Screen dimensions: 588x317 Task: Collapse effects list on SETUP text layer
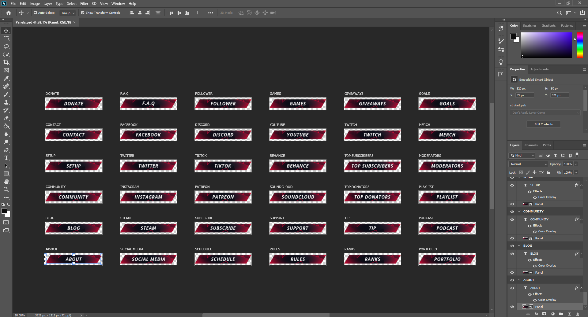581,185
